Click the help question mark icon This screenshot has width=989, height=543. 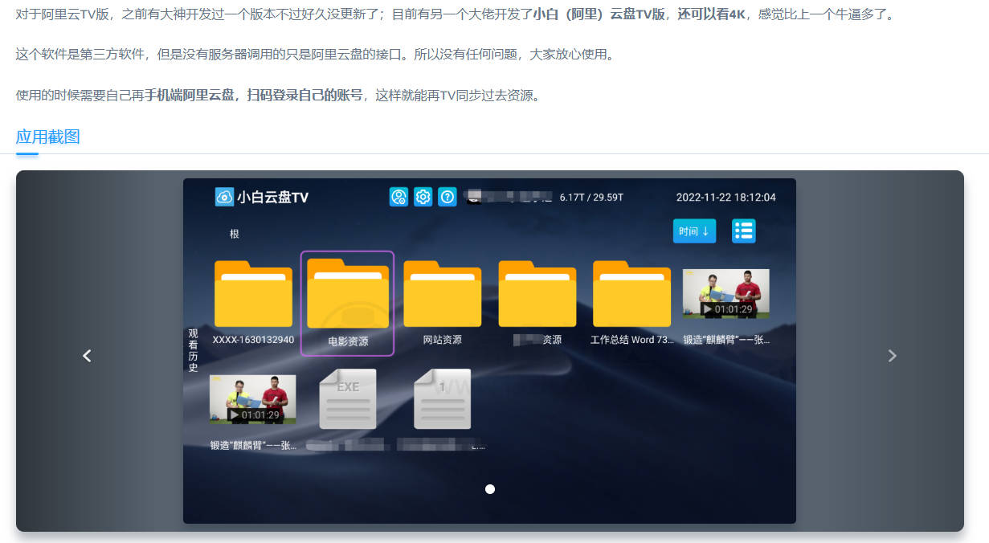pos(448,197)
